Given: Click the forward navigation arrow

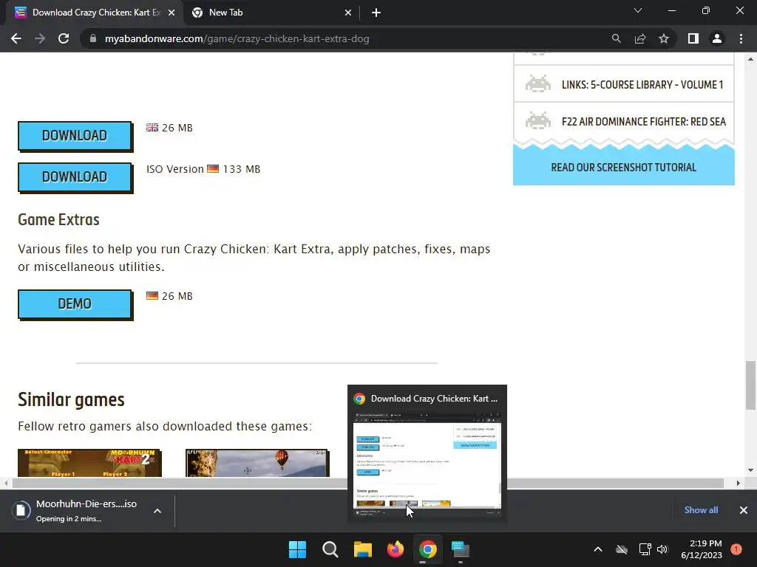Looking at the screenshot, I should [40, 38].
